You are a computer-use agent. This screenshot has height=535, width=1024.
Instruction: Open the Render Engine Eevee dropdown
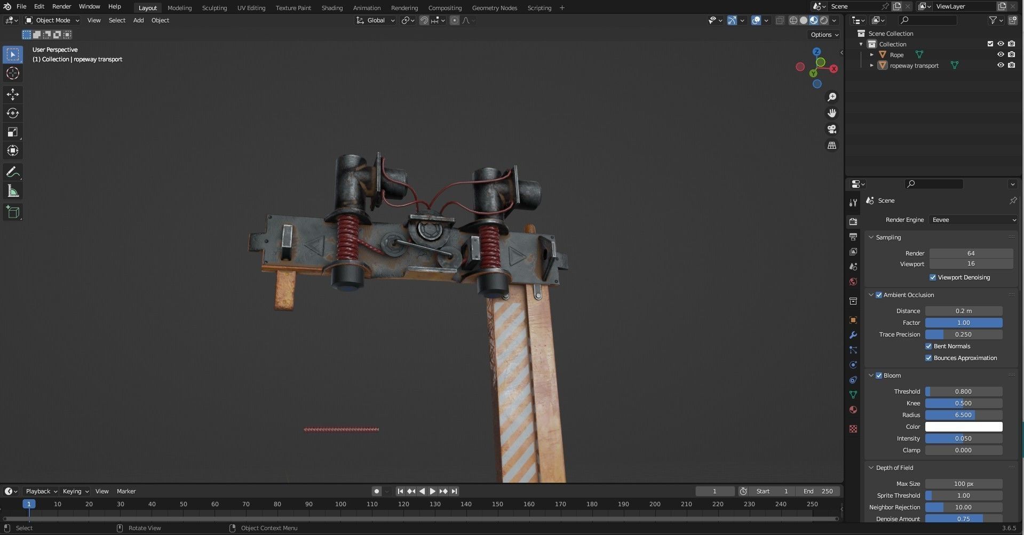tap(973, 220)
